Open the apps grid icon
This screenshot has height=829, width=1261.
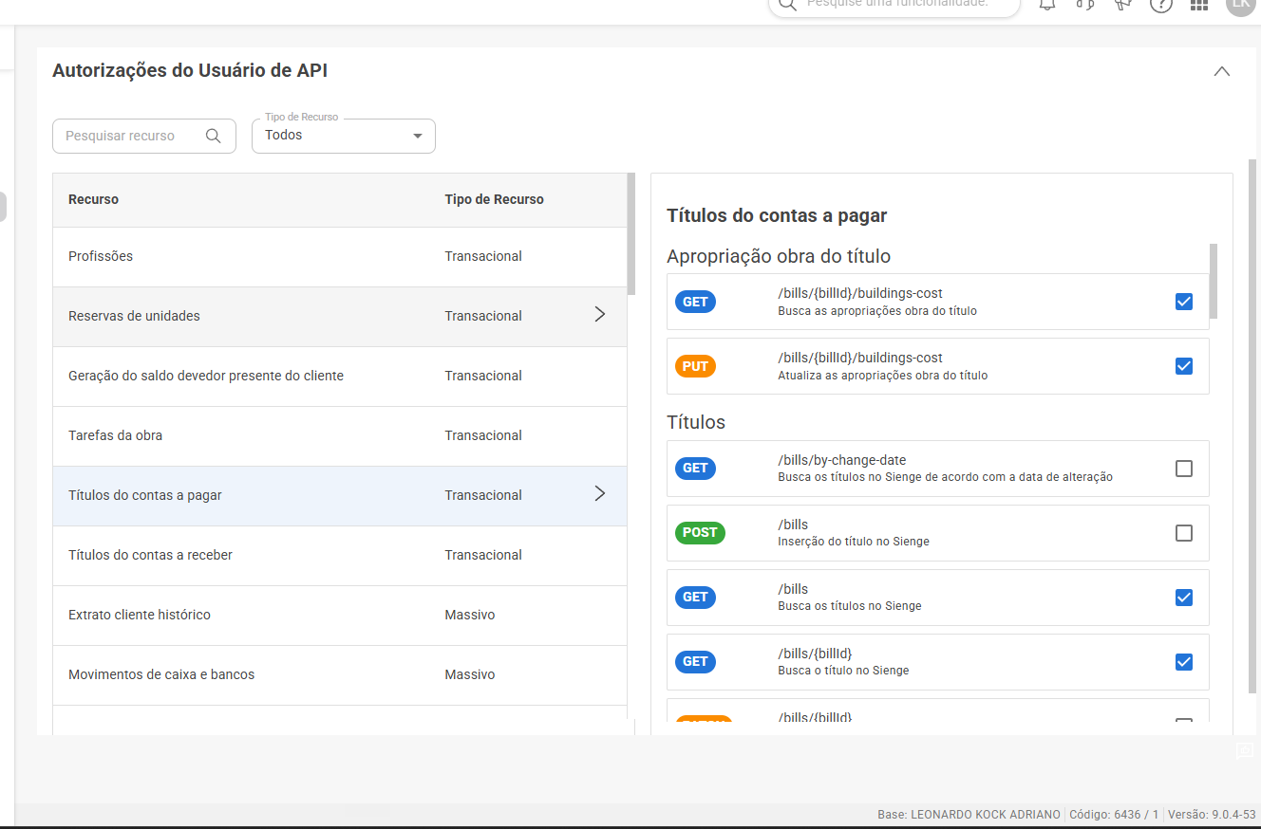(x=1199, y=5)
